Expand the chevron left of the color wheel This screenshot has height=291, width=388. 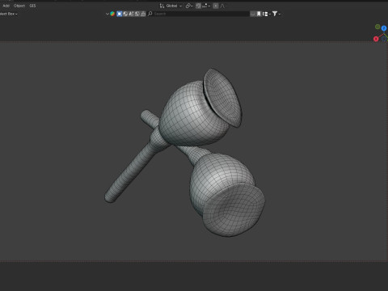(x=108, y=14)
